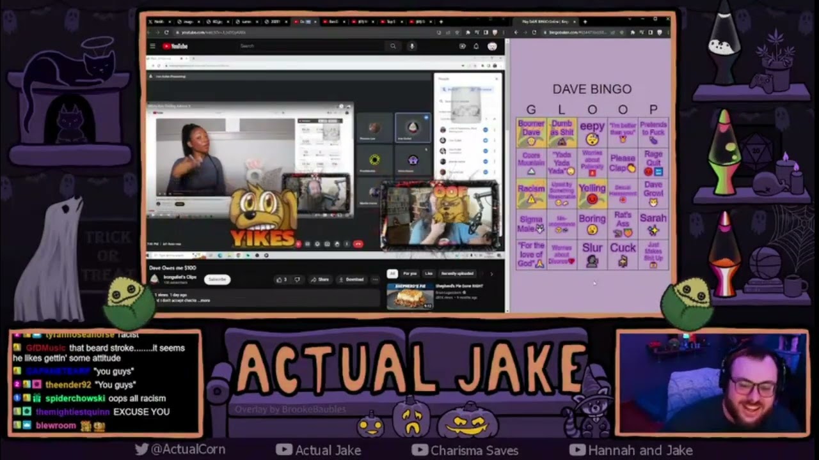This screenshot has width=819, height=460.
Task: Share the Dave Owes me $100 video
Action: click(x=320, y=279)
